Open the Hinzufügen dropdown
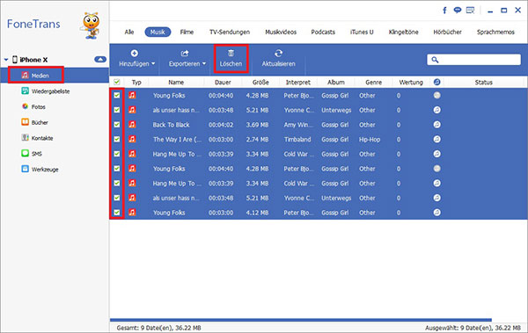The image size is (528, 333). point(136,58)
